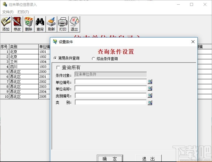Click the unit code 2003 cell
The image size is (212, 162).
coord(44,87)
